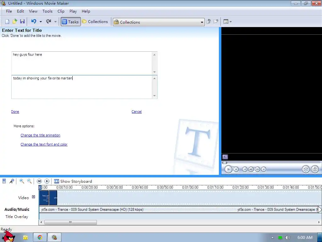Step to previous frame
The height and width of the screenshot is (242, 322).
(x=251, y=169)
